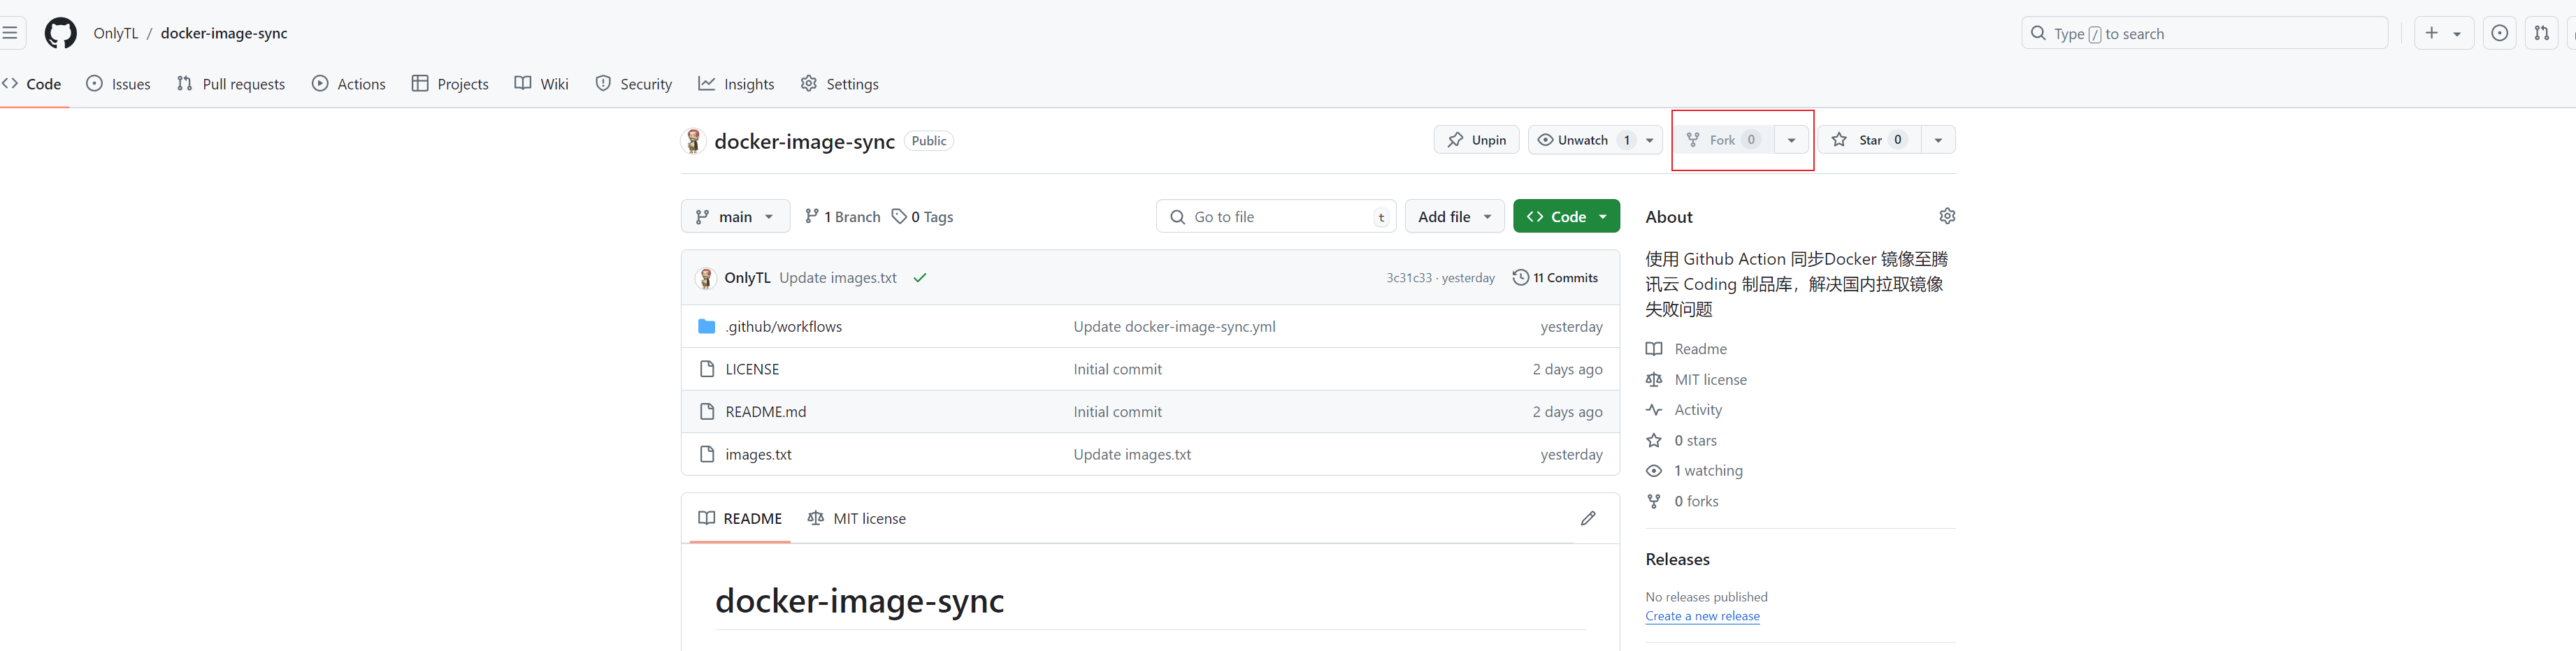Viewport: 2576px width, 651px height.
Task: View the 11 Commits history
Action: click(1555, 277)
